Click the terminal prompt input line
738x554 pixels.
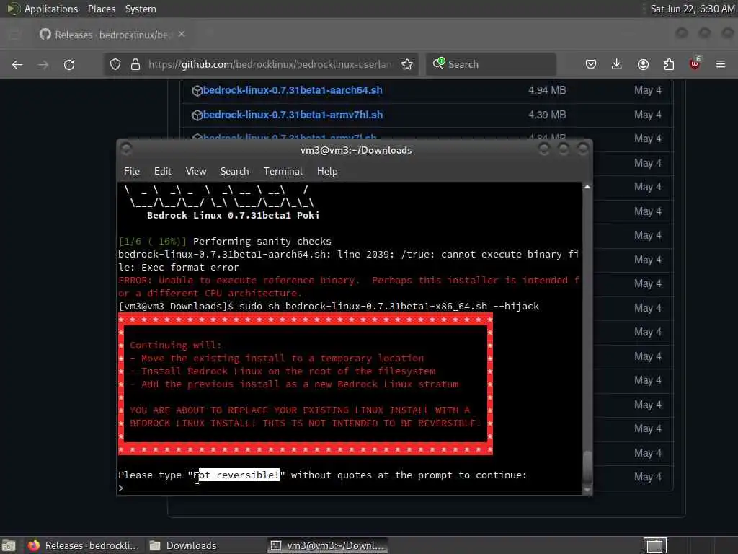click(x=350, y=488)
